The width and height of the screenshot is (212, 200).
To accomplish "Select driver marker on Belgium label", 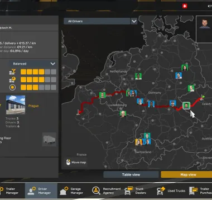I will [102, 95].
